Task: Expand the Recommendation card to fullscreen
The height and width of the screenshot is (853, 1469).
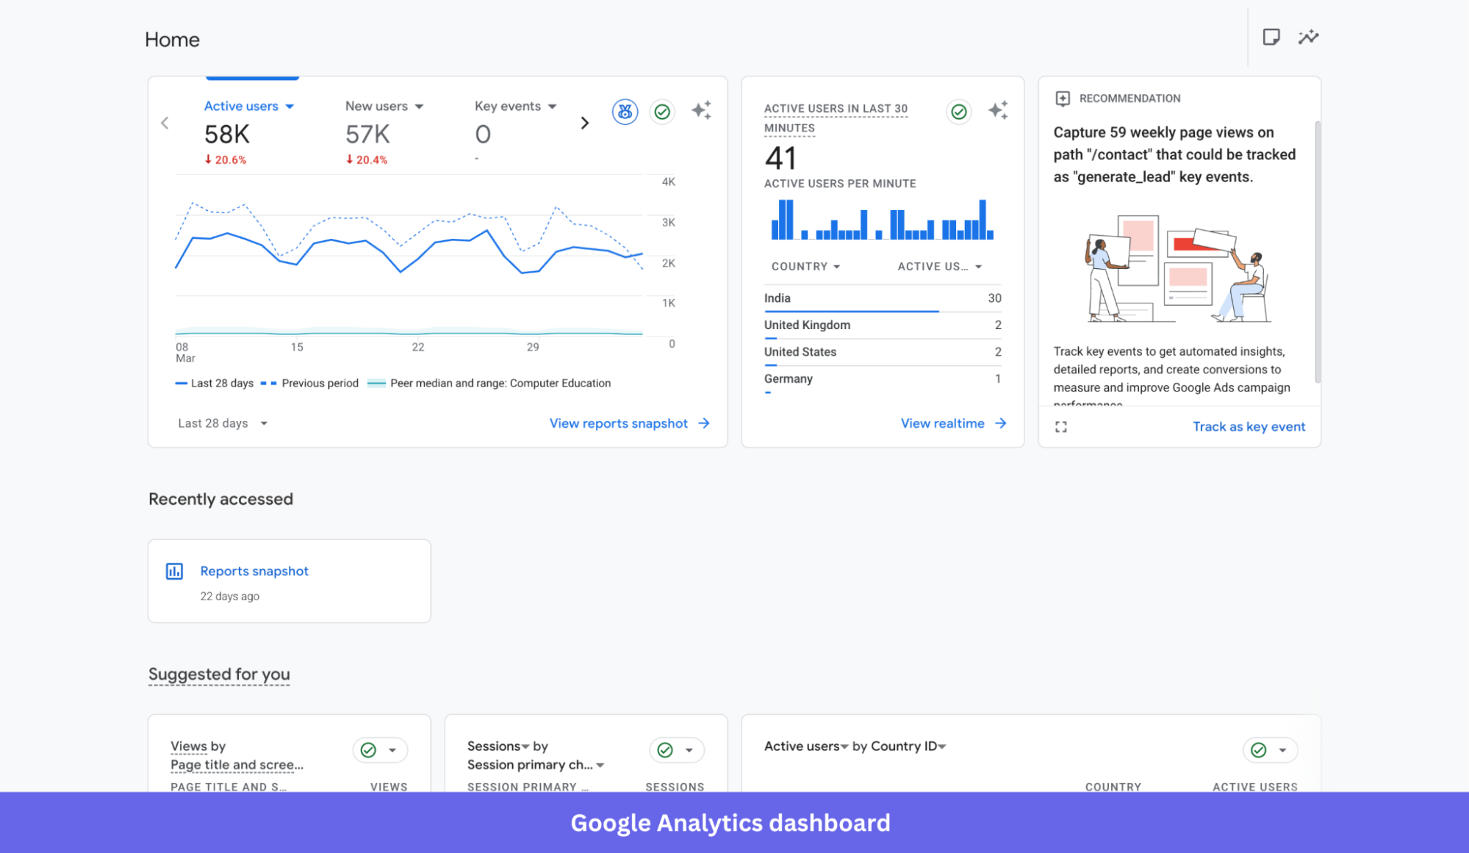Action: click(1060, 426)
